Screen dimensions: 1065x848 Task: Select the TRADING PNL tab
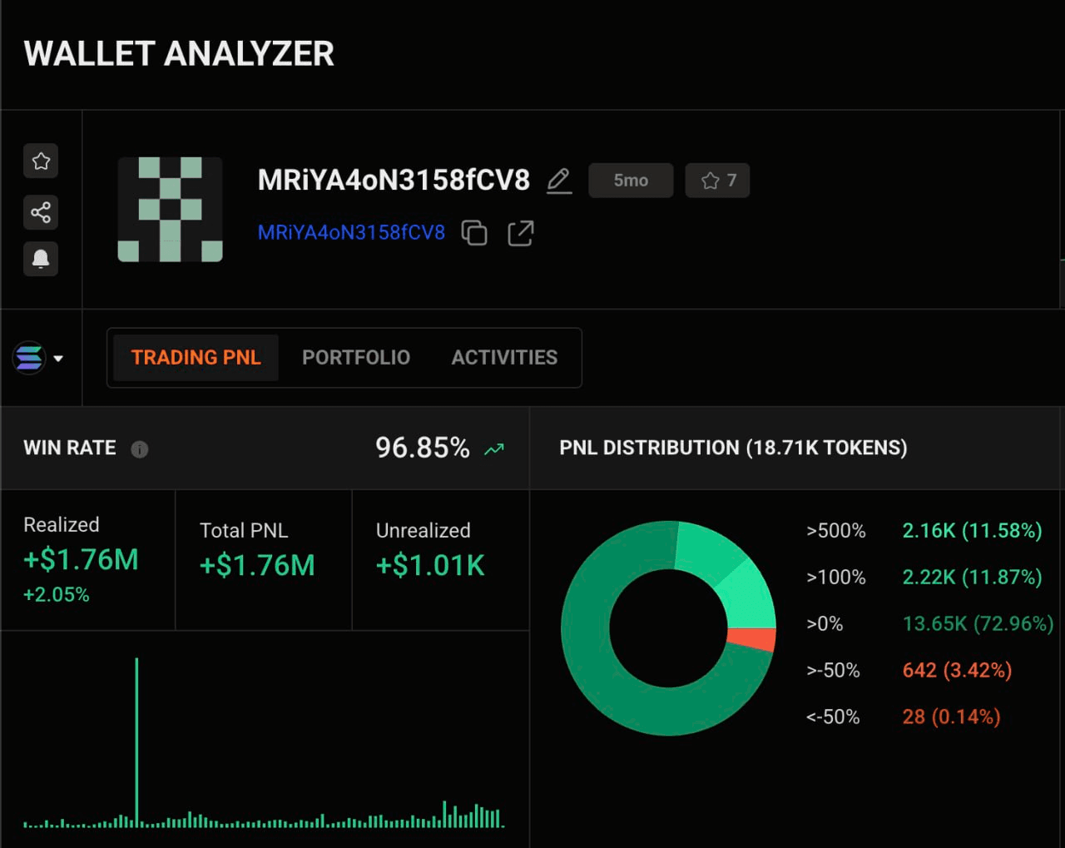click(x=196, y=358)
